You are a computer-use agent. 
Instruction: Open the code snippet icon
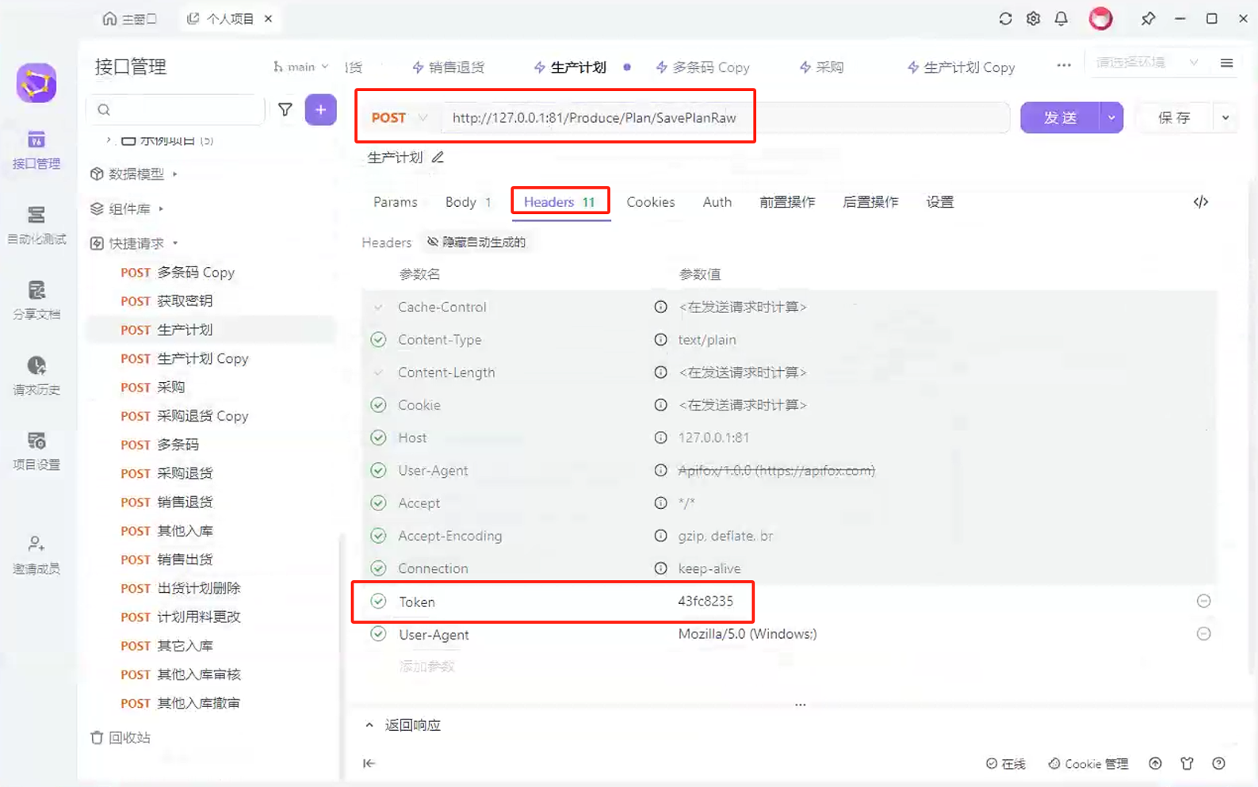[x=1200, y=202]
